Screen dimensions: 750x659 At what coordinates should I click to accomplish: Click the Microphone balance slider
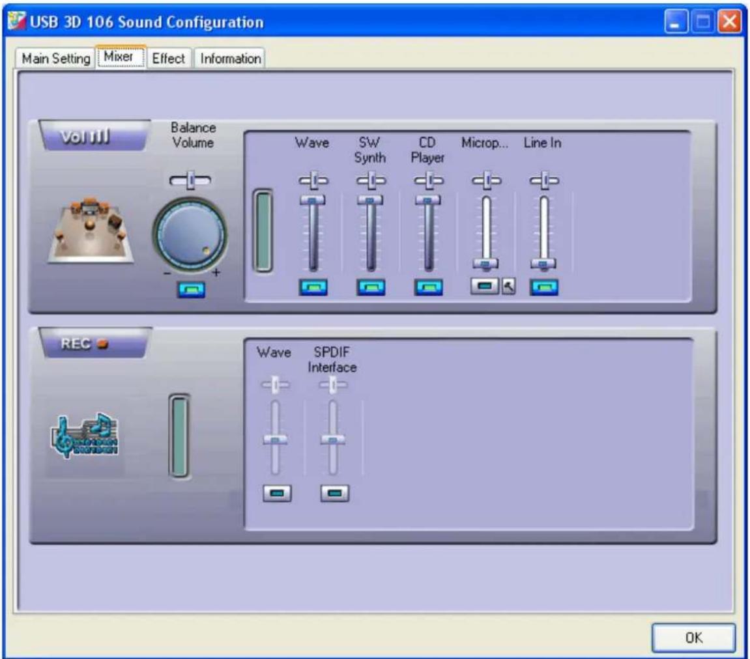pos(487,180)
